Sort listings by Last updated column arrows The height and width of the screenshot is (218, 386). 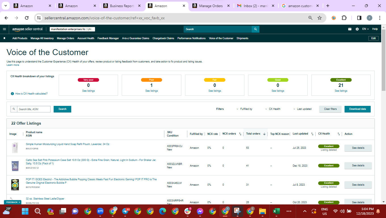pos(312,134)
